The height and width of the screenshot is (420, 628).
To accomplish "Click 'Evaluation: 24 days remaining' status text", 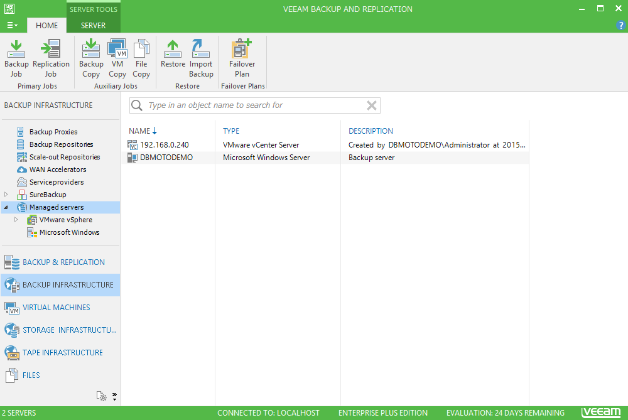I will pos(506,413).
